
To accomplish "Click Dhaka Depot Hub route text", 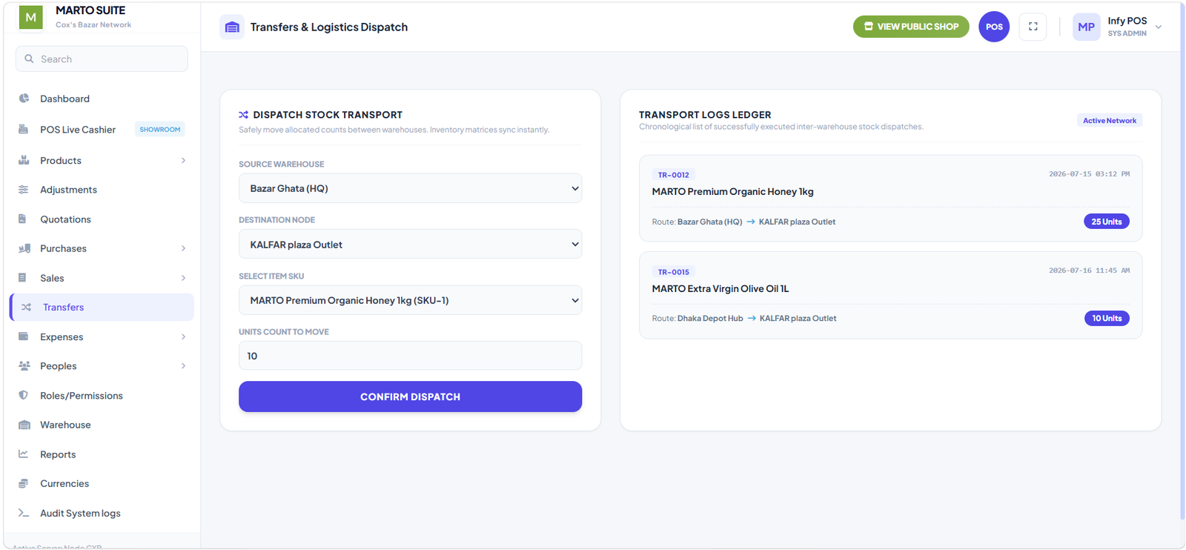I will [710, 318].
